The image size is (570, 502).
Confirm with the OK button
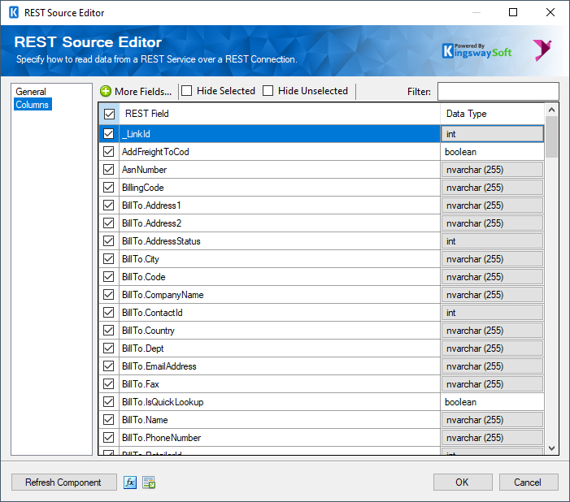coord(463,482)
